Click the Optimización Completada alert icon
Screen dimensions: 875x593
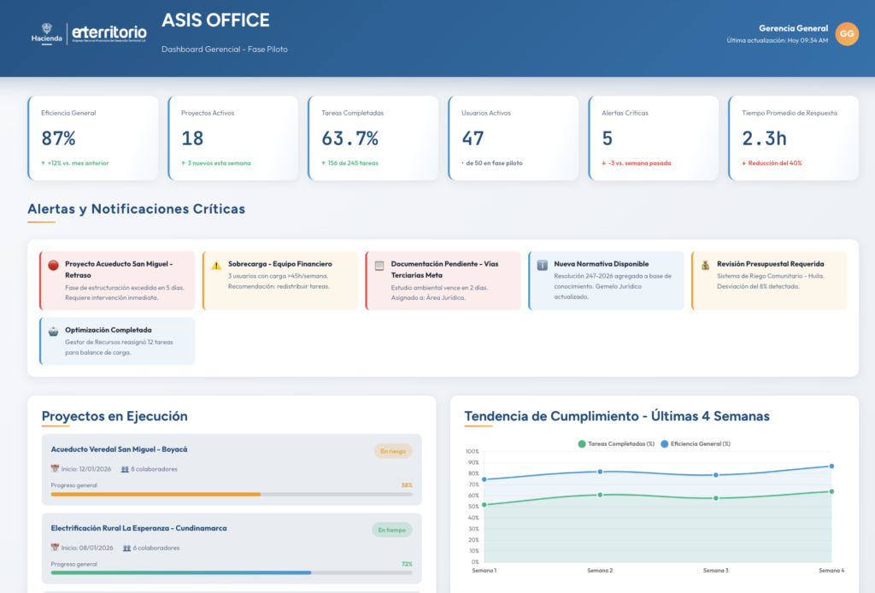tap(53, 331)
